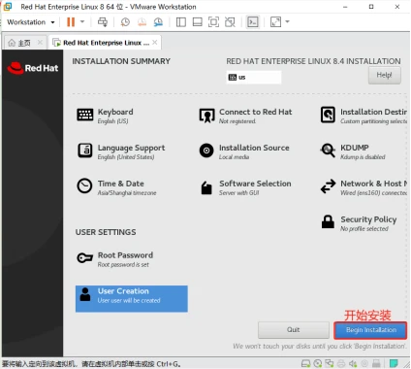Viewport: 411px width, 369px height.
Task: Click the Security Policy lock icon
Action: point(328,222)
